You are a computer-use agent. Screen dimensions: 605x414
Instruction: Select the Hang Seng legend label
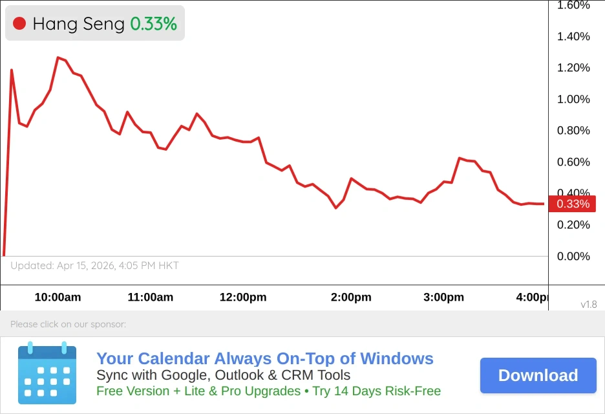coord(78,24)
